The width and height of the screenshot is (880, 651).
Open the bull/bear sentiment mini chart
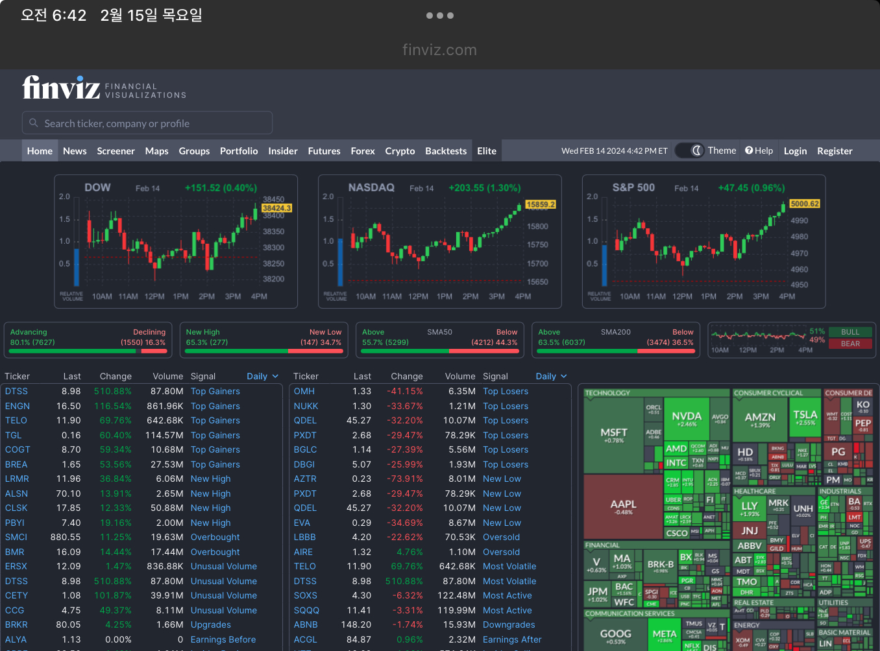(758, 340)
